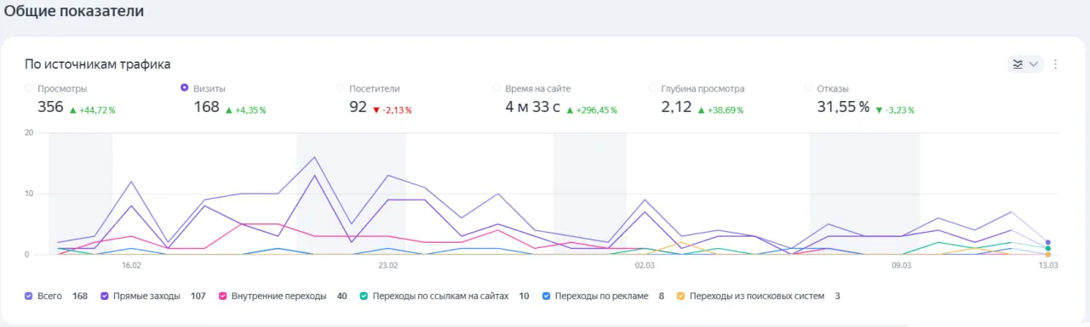Select the Визиты metric radio button
The image size is (1090, 327).
[185, 87]
